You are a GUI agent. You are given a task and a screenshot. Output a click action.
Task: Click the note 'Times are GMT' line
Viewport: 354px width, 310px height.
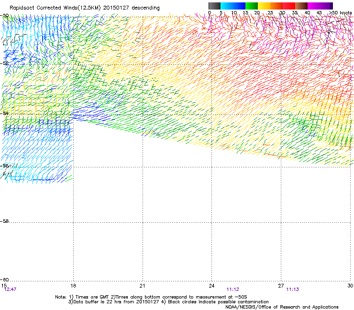click(151, 297)
